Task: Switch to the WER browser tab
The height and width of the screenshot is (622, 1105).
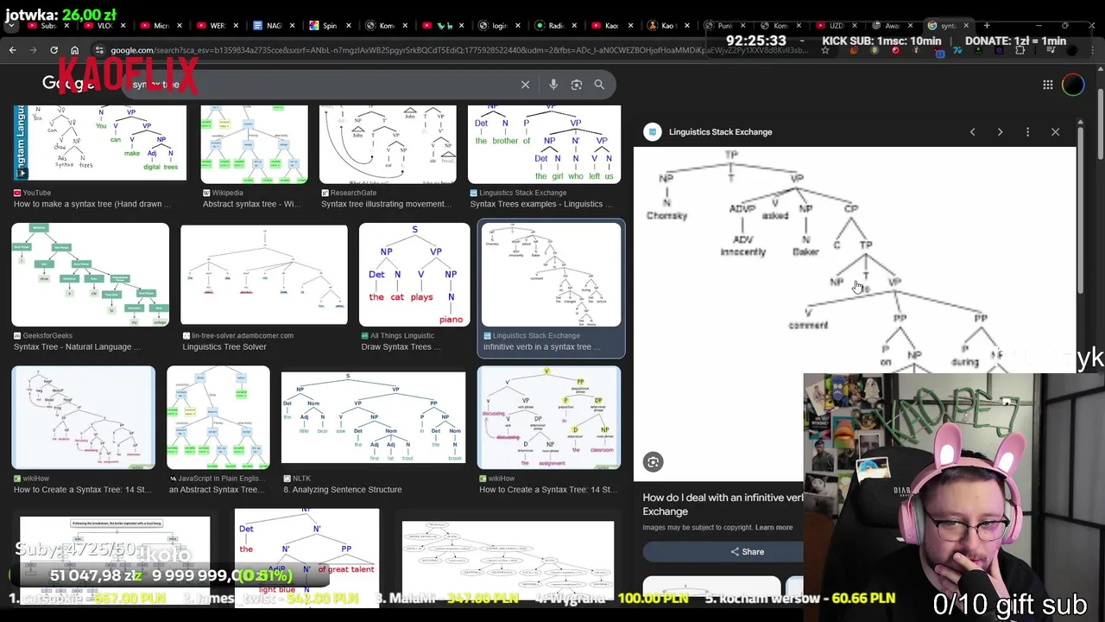Action: pyautogui.click(x=216, y=26)
